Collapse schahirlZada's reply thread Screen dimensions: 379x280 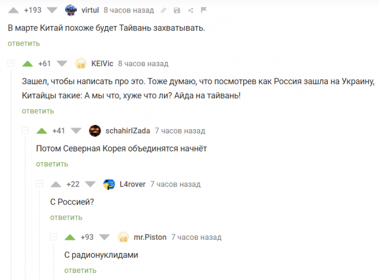pyautogui.click(x=25, y=131)
